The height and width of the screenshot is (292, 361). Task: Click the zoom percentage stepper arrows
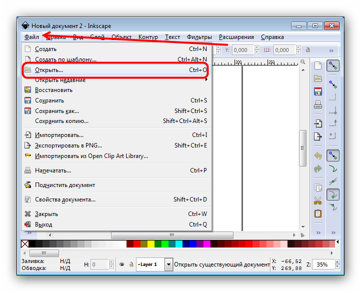(x=337, y=264)
